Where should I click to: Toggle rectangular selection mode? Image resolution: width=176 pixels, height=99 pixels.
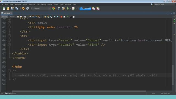(x=42, y=17)
